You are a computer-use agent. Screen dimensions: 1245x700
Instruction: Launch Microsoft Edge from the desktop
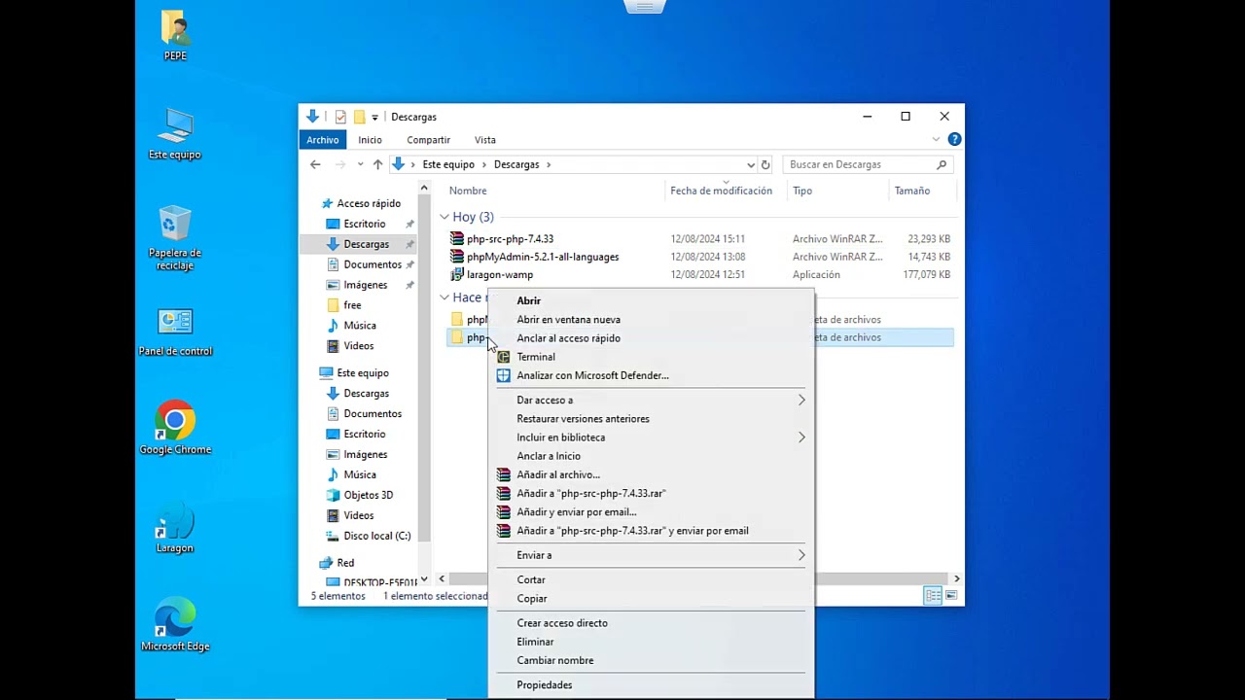pos(175,625)
